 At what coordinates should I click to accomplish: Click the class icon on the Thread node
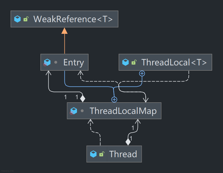(x=93, y=154)
